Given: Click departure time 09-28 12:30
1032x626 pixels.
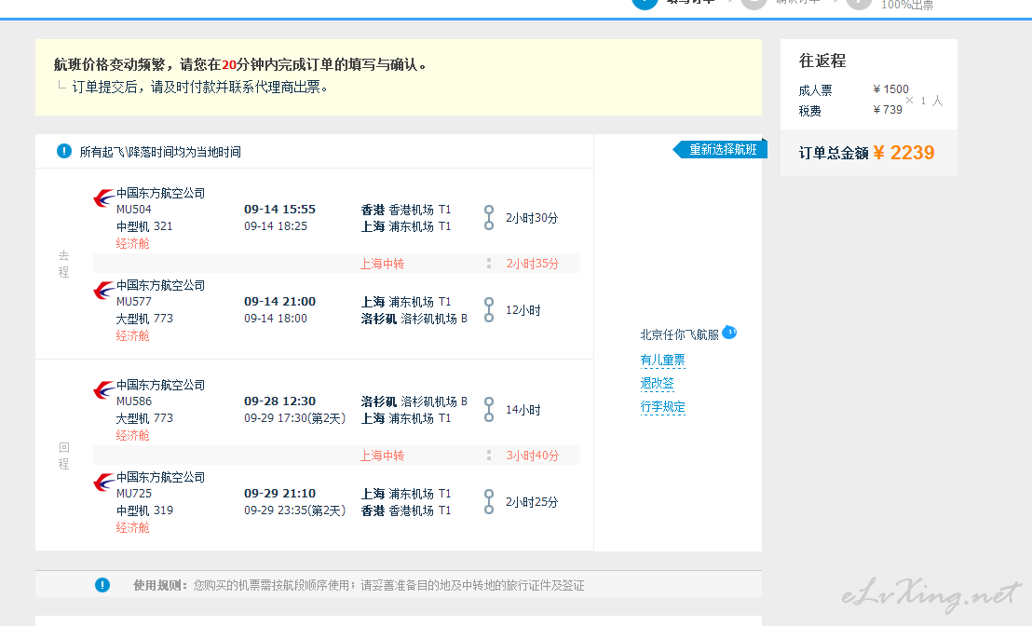Looking at the screenshot, I should click(x=279, y=401).
